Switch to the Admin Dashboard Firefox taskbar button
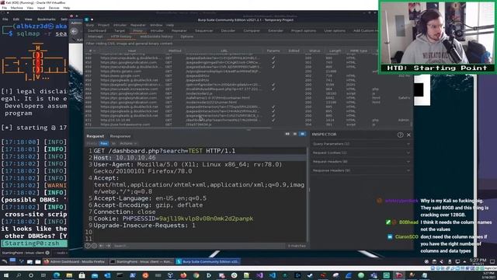 (x=75, y=261)
